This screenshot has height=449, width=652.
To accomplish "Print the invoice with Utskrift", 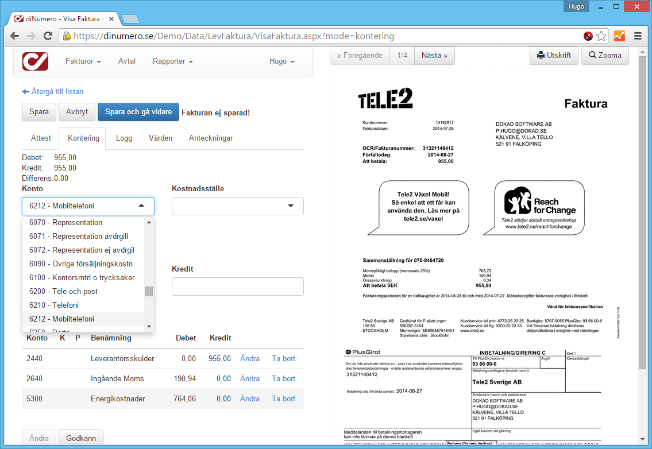I will tap(554, 56).
